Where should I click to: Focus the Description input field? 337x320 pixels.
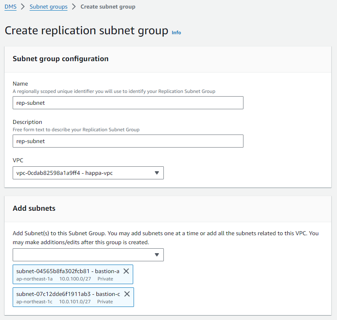coord(128,141)
